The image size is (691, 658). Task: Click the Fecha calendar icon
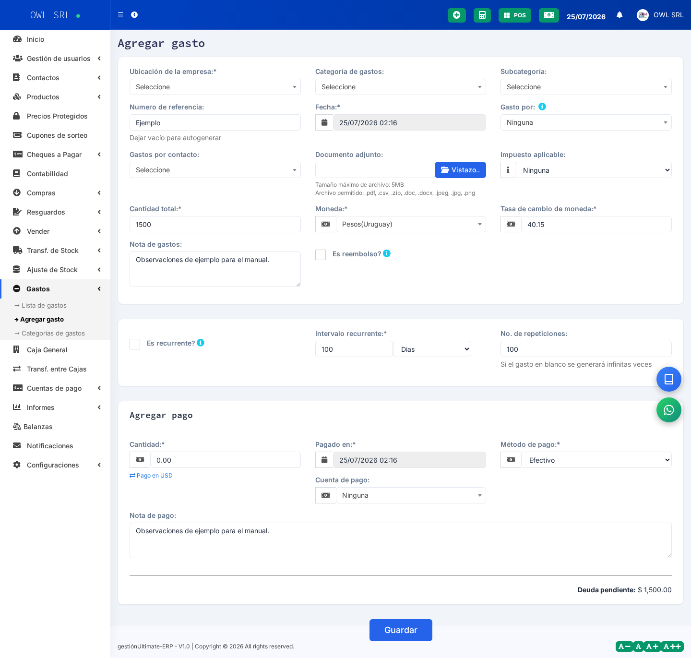324,122
